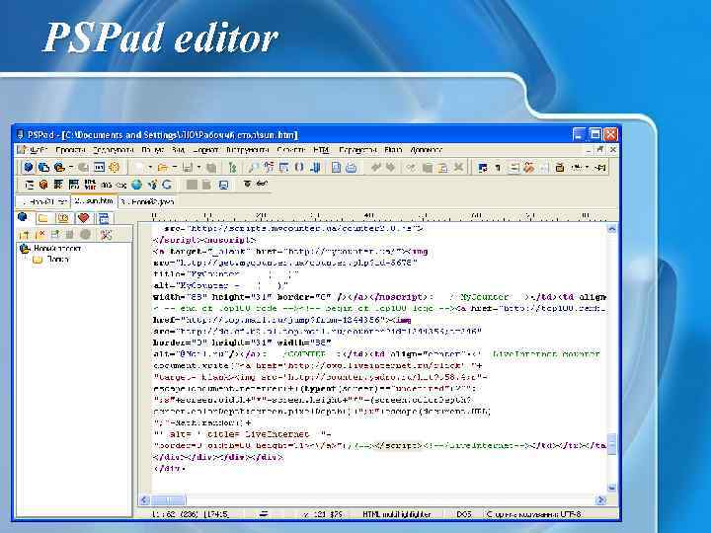The image size is (711, 533).
Task: Click the glasses icon in second toolbar
Action: pos(262,184)
